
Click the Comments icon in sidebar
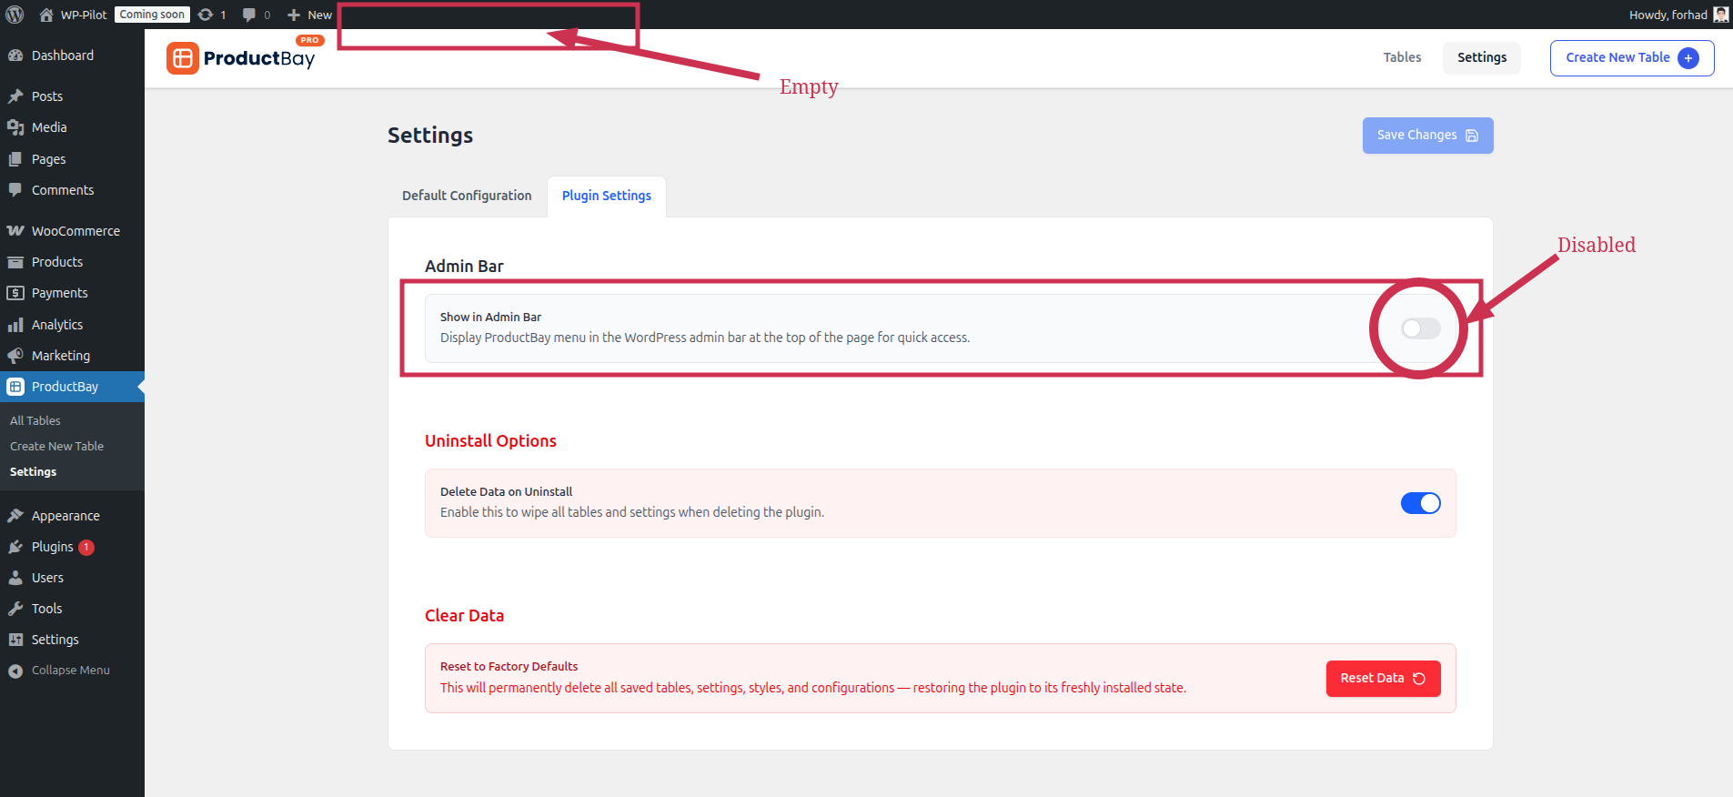click(x=15, y=190)
